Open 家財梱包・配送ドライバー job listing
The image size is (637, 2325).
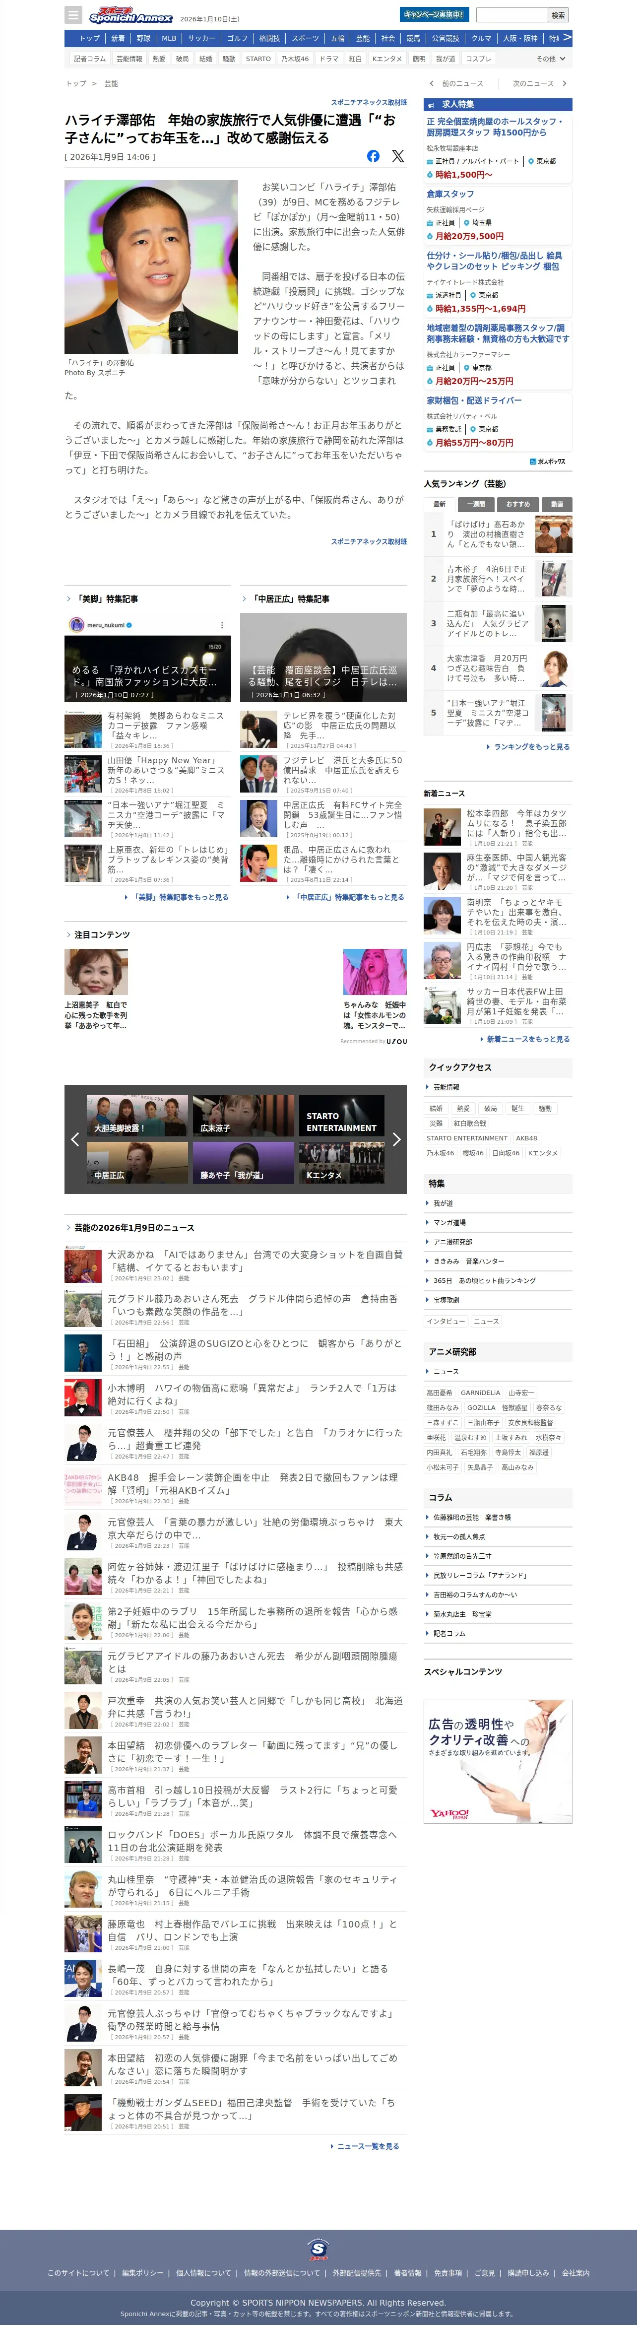[x=475, y=401]
